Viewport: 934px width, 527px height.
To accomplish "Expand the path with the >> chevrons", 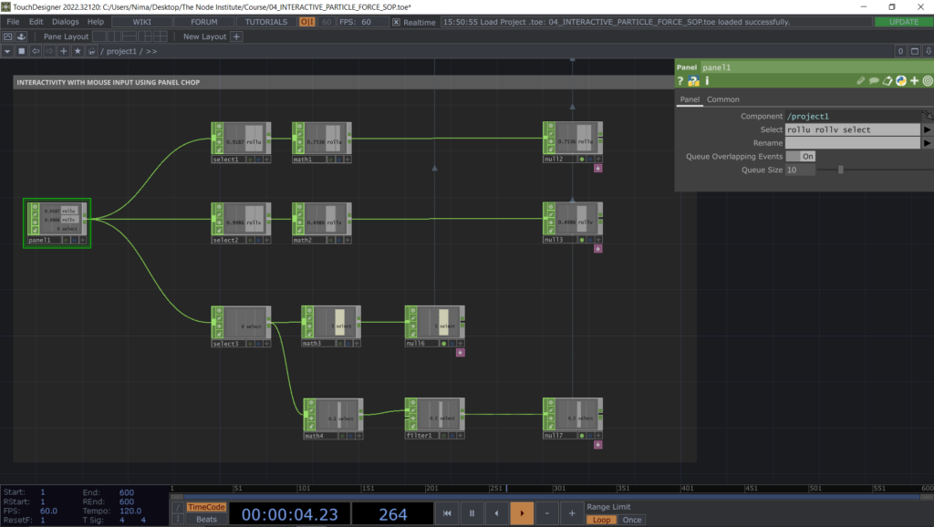I will click(x=152, y=51).
